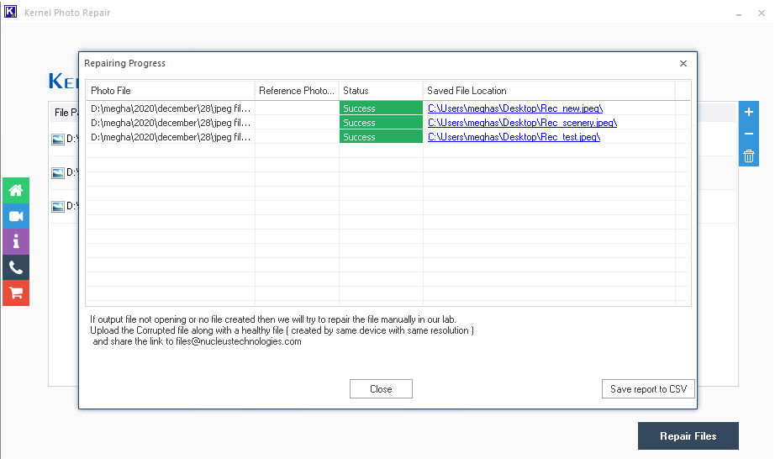Click the green Home sidebar icon
Image resolution: width=775 pixels, height=459 pixels.
tap(16, 190)
